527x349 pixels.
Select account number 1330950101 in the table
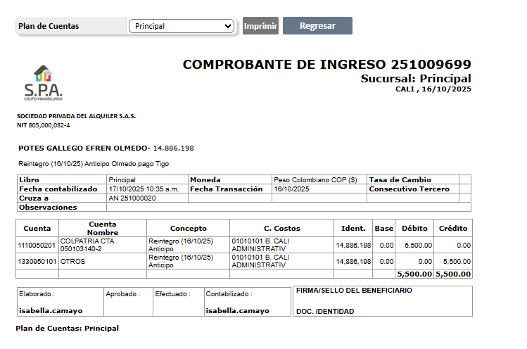(x=36, y=261)
